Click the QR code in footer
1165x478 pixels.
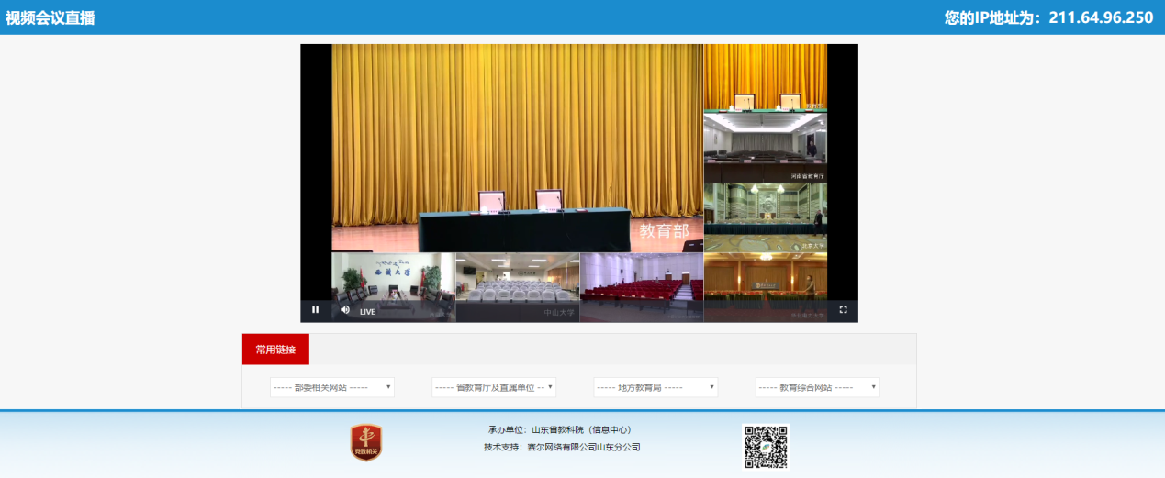[x=766, y=447]
